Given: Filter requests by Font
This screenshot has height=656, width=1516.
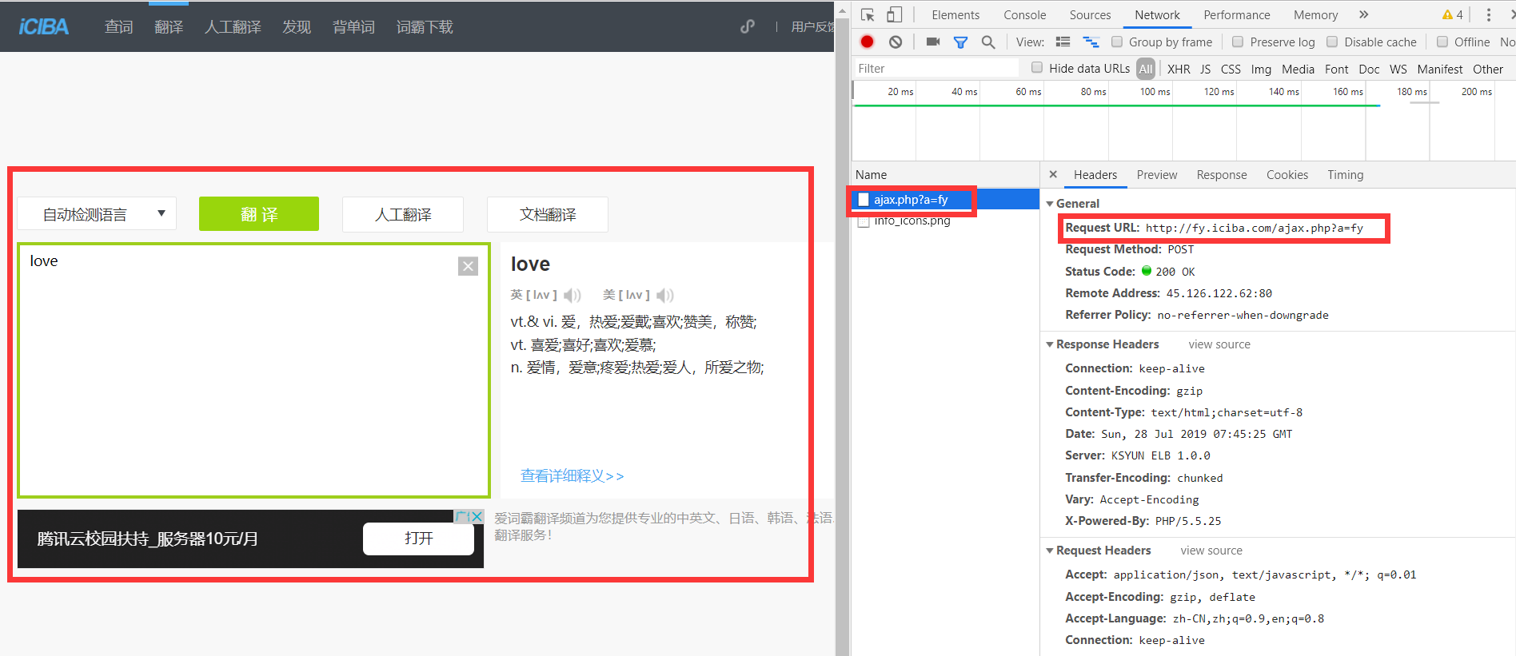Looking at the screenshot, I should pyautogui.click(x=1336, y=69).
